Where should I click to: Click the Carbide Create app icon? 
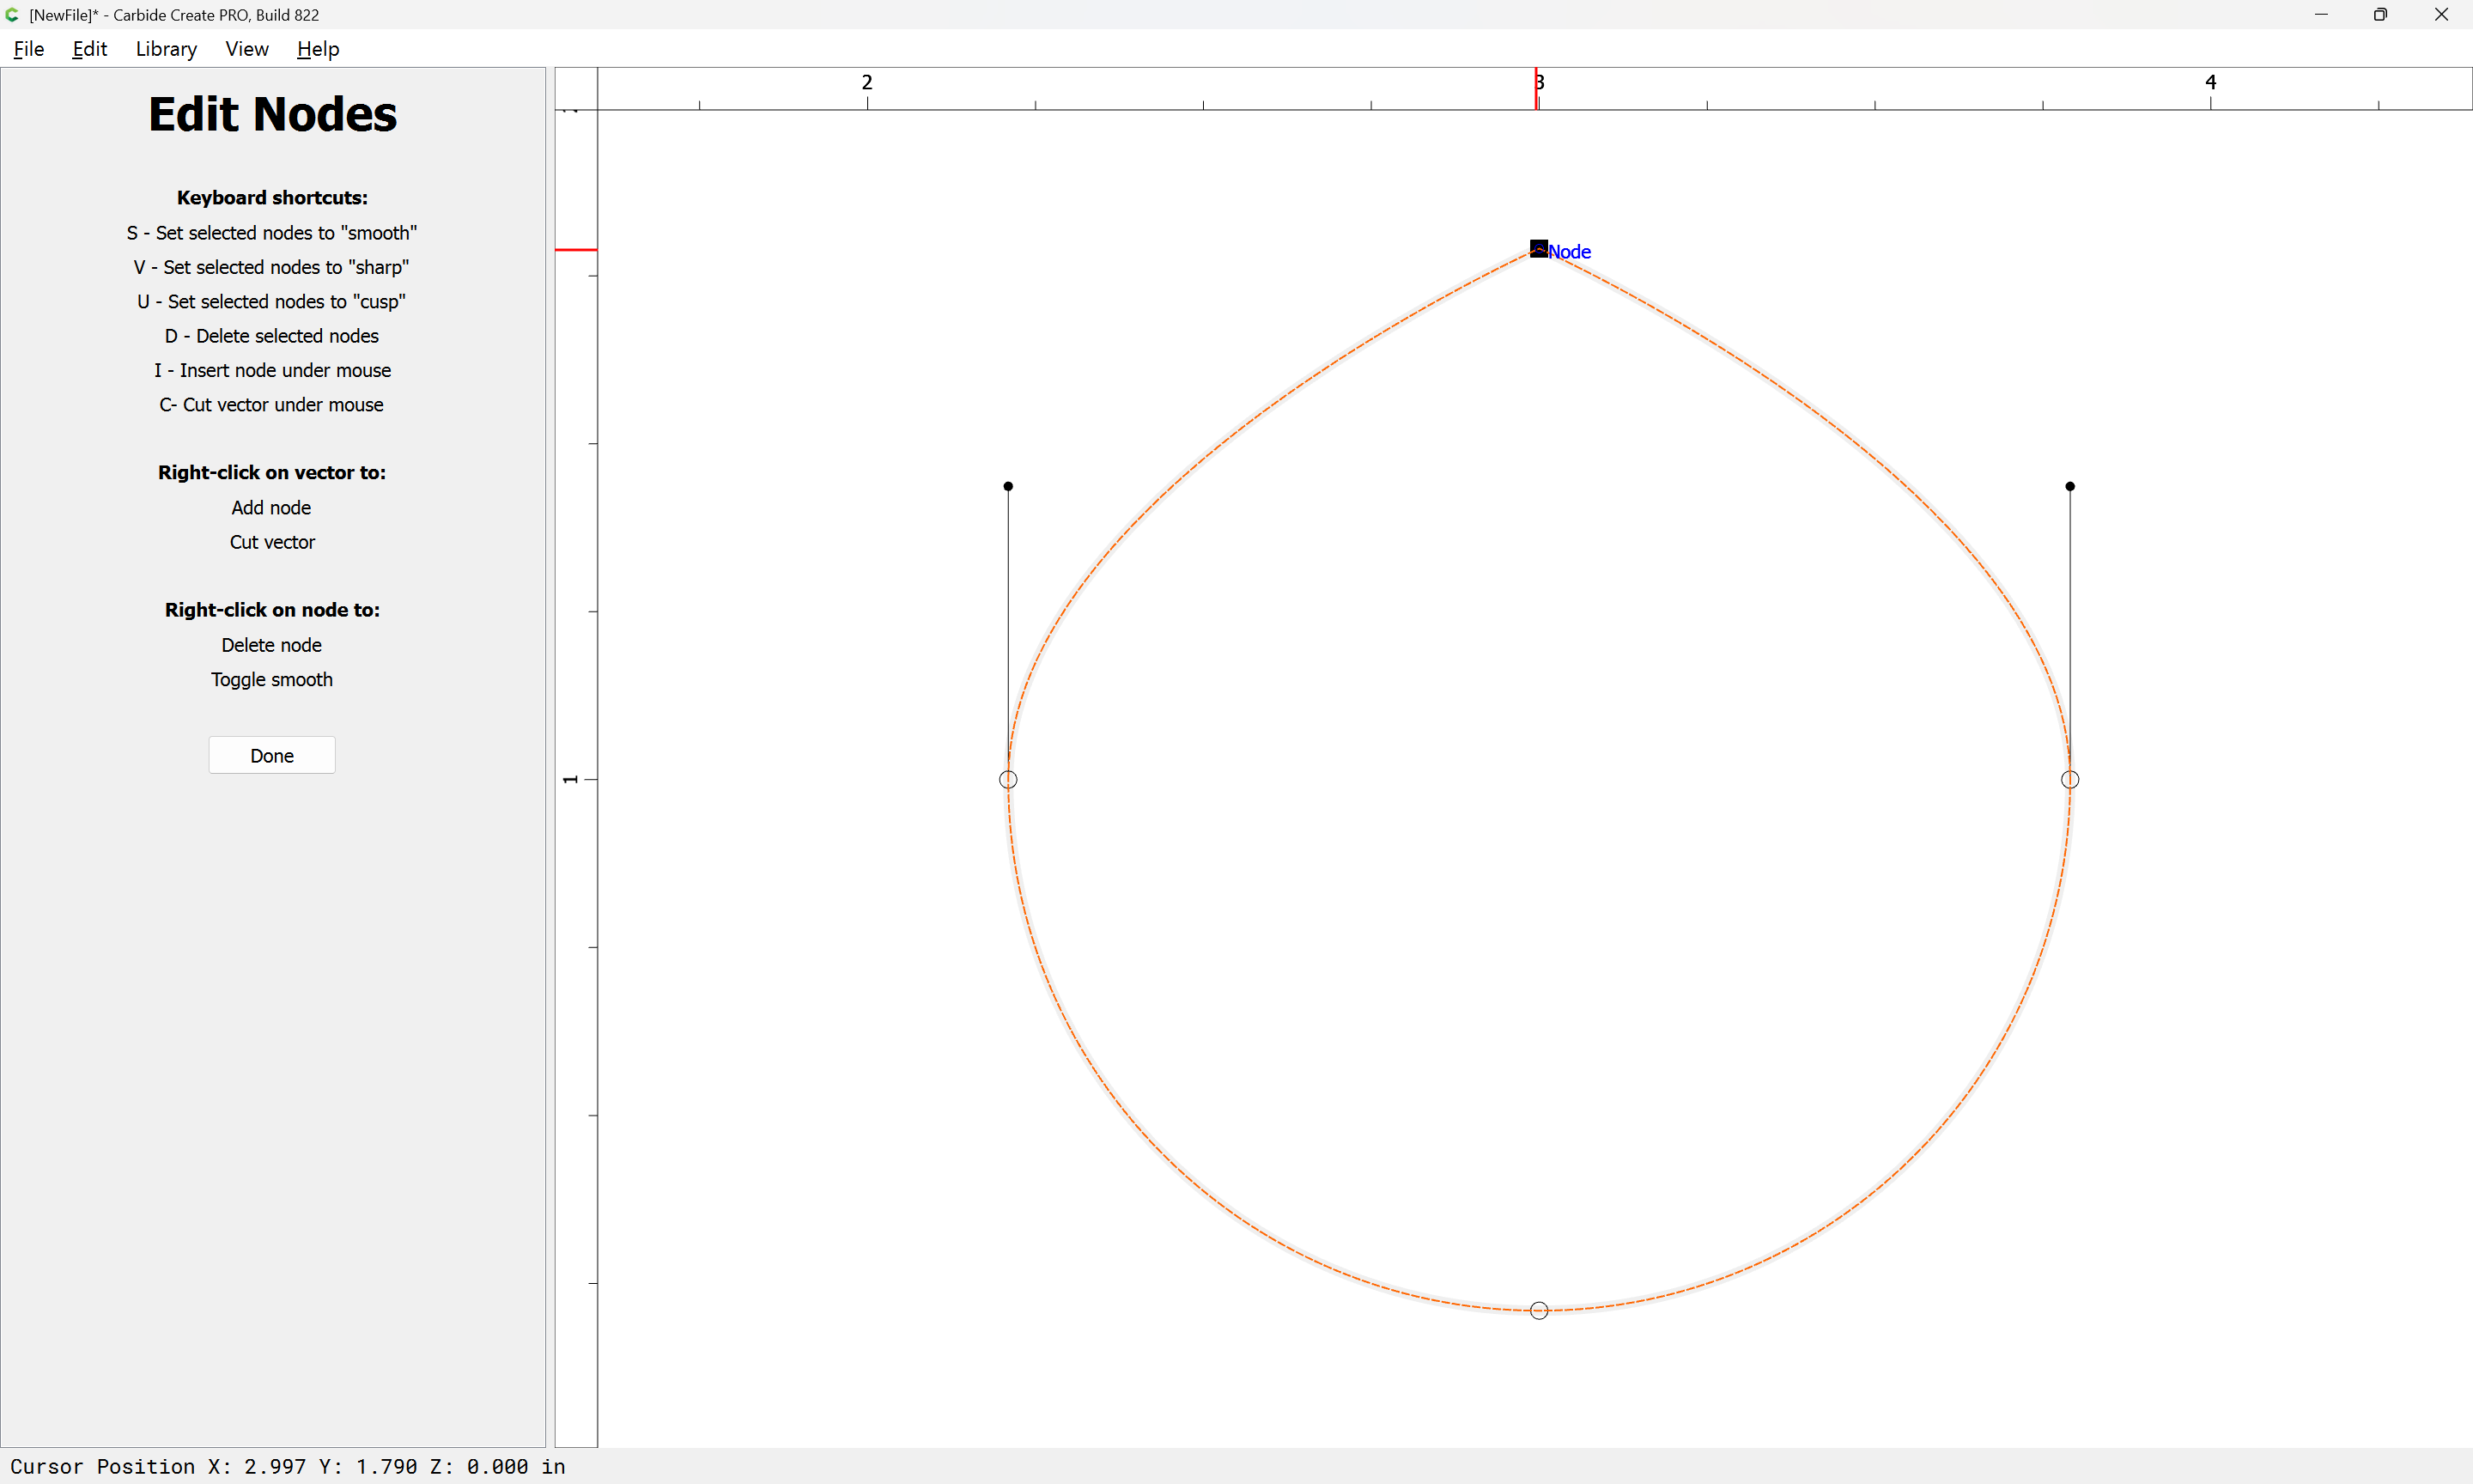[13, 15]
